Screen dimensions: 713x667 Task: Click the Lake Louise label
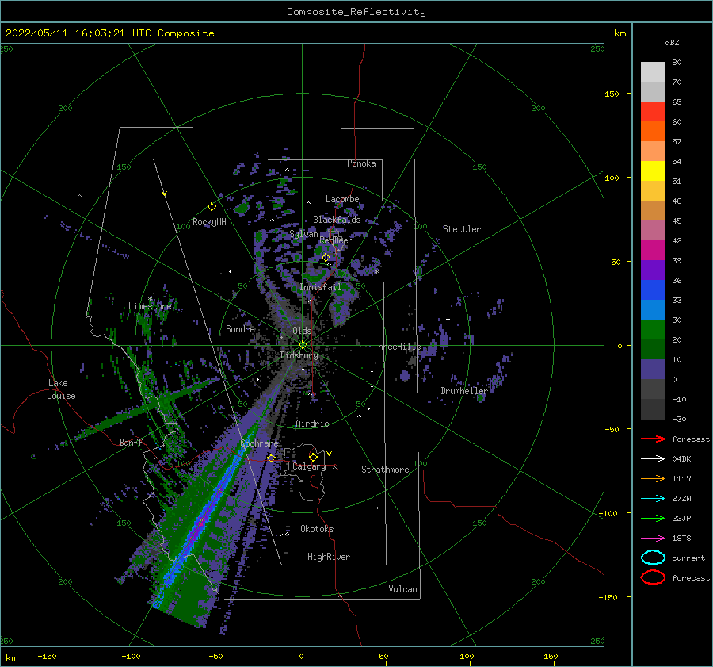click(61, 389)
